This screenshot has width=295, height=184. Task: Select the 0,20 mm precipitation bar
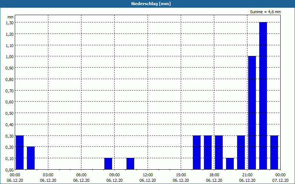coord(31,158)
